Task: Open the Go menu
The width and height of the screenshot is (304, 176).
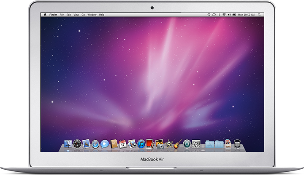Action: pos(83,15)
